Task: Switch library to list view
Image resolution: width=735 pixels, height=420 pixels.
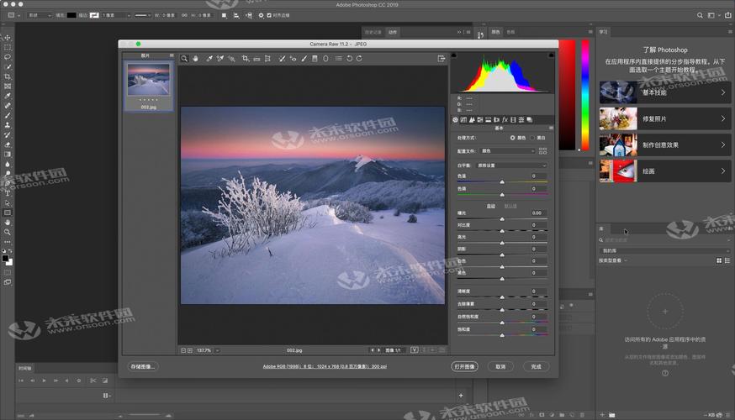Action: point(727,260)
